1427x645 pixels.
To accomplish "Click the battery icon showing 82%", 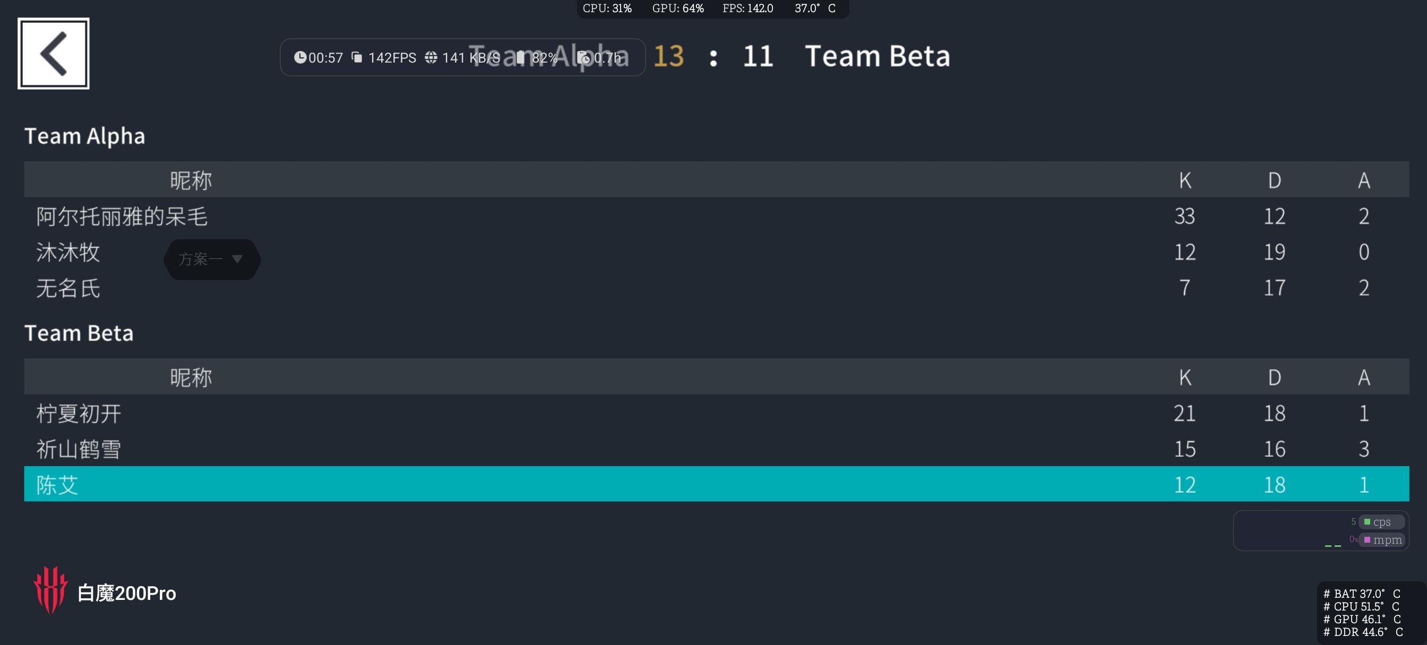I will (x=521, y=58).
